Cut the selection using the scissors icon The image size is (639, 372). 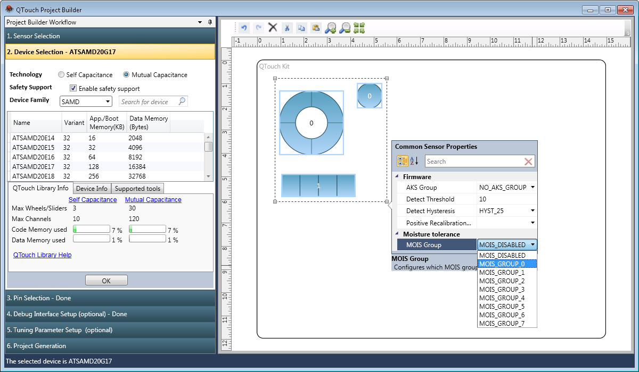287,28
